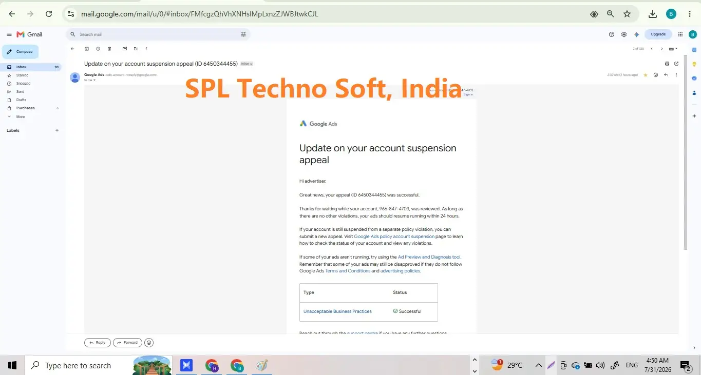
Task: Open the Terms and Conditions link
Action: click(x=348, y=271)
